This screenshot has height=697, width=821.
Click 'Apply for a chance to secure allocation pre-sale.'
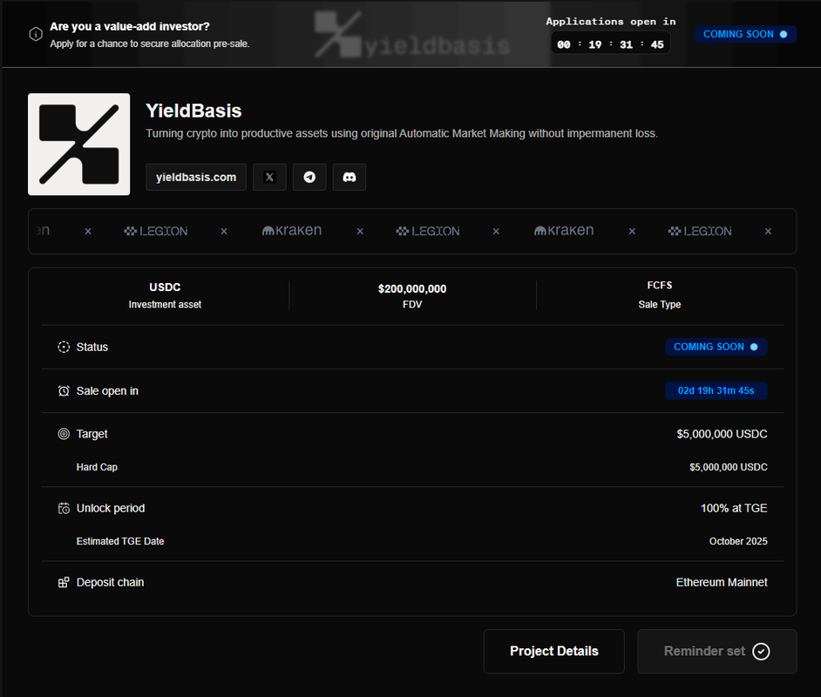click(x=150, y=44)
